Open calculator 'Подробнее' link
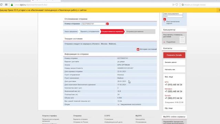The image size is (220, 124). click(x=171, y=42)
